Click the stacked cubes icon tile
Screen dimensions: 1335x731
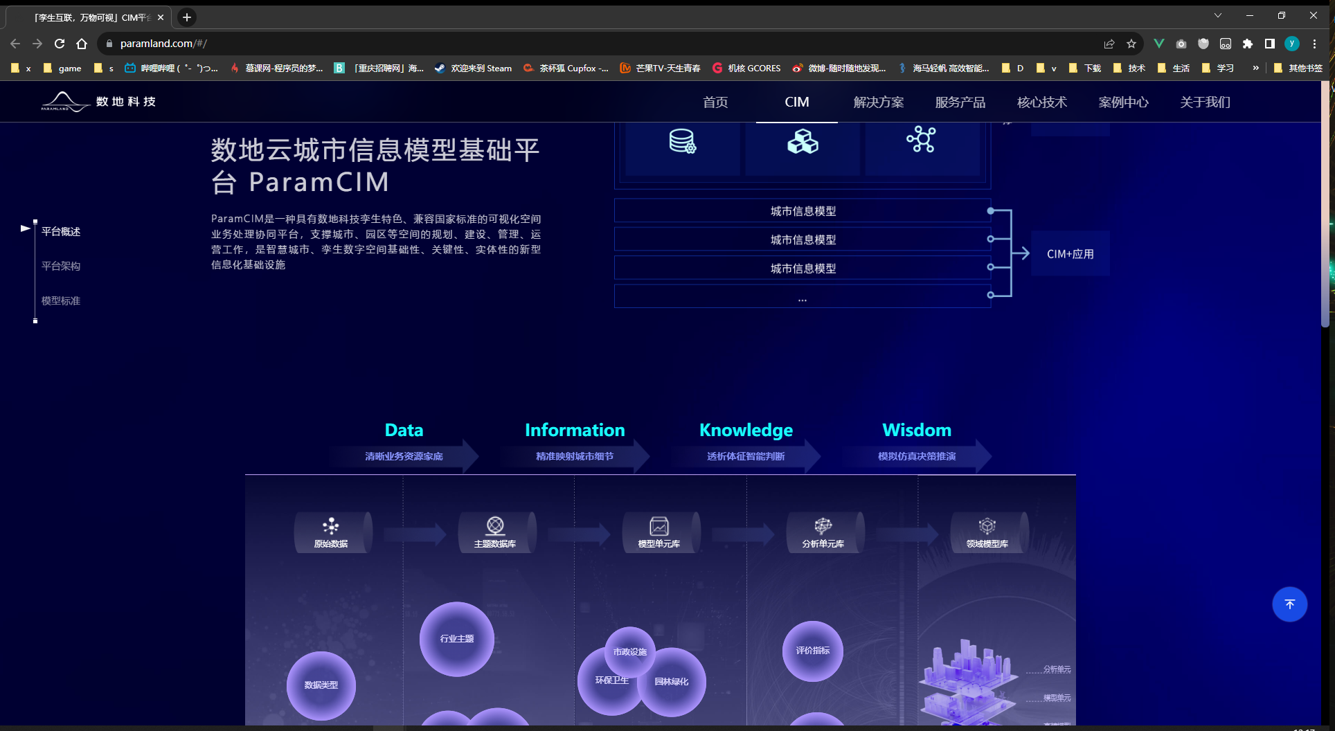803,149
